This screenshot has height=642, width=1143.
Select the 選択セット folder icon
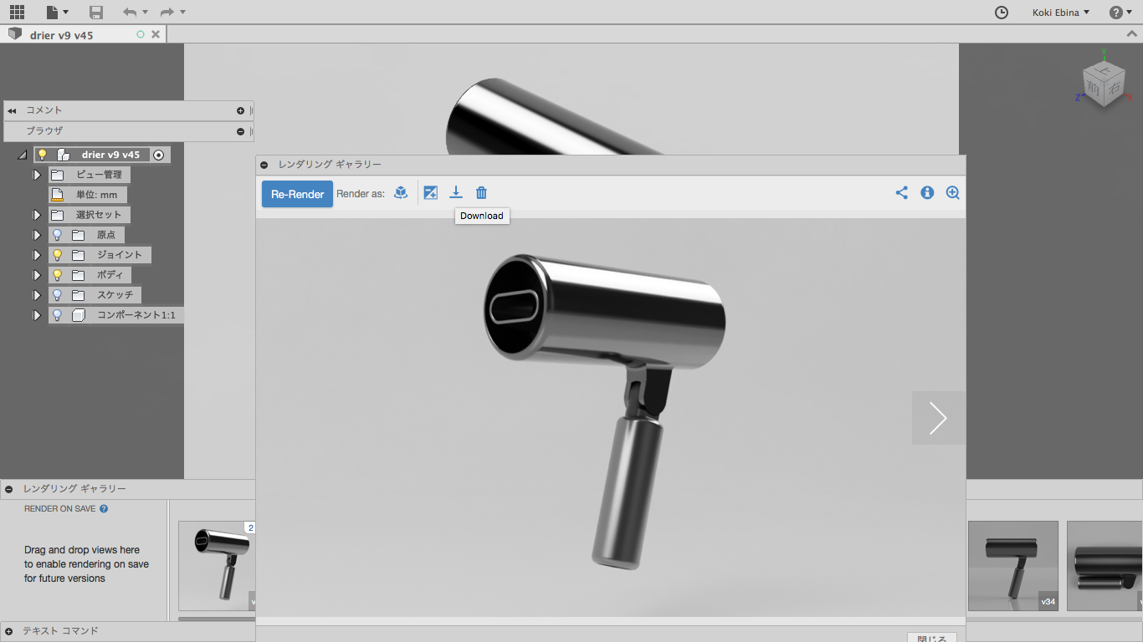point(58,215)
